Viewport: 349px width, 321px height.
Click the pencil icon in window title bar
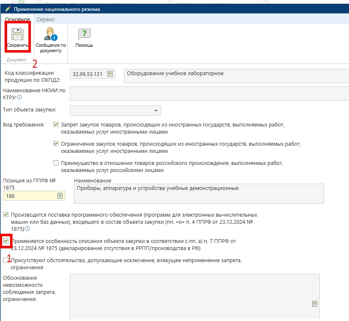tap(8, 9)
